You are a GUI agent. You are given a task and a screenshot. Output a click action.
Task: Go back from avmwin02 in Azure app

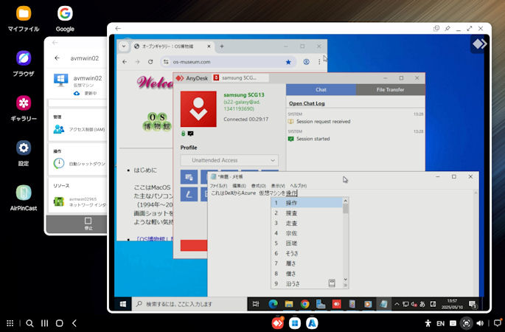(x=57, y=58)
